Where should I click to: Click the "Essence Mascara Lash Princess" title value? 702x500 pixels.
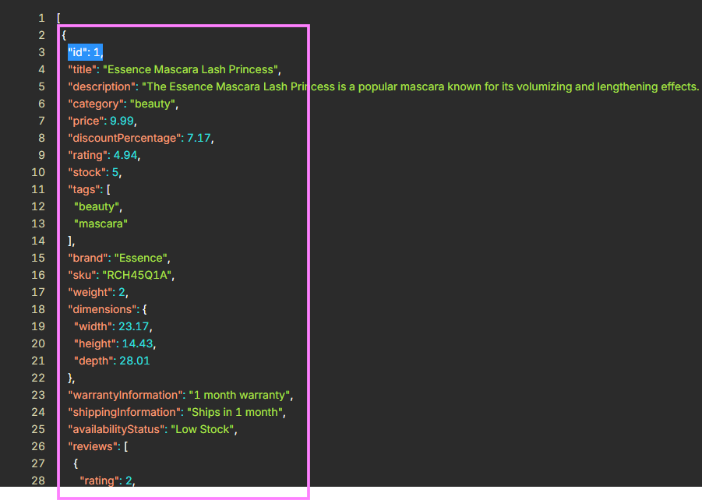[190, 70]
